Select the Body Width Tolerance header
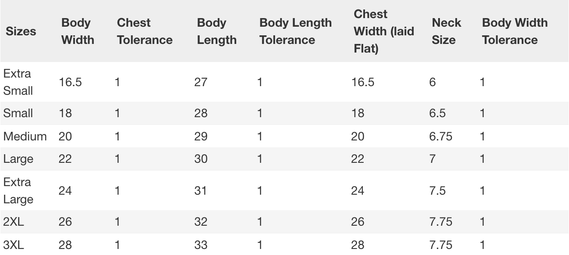Viewport: 569px width, 255px height. pyautogui.click(x=514, y=31)
